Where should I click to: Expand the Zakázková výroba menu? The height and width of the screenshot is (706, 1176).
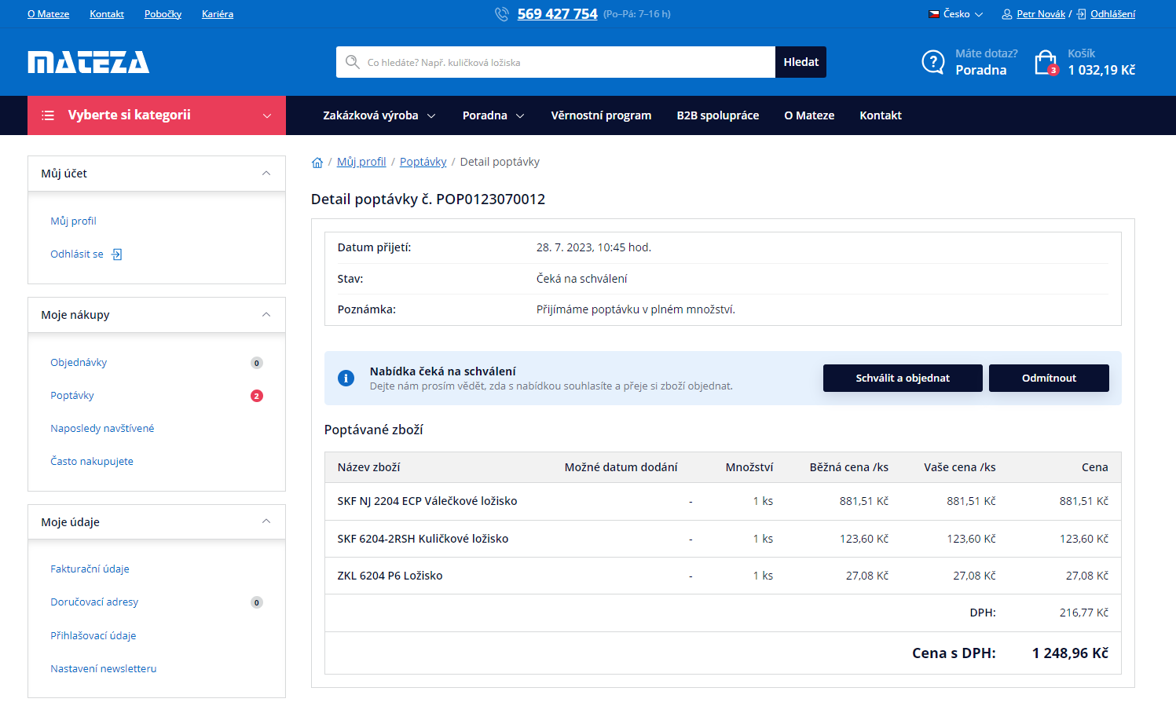379,115
